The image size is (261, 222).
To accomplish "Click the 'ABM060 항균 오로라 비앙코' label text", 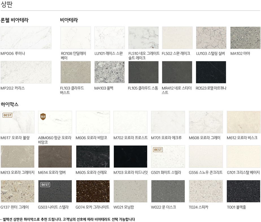I will click(x=55, y=140).
